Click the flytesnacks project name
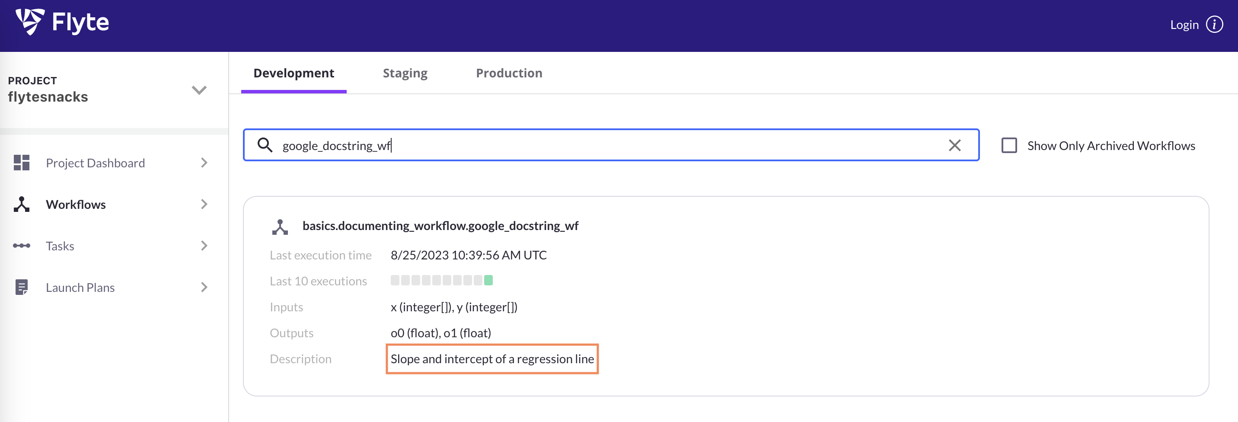The image size is (1238, 422). [48, 96]
